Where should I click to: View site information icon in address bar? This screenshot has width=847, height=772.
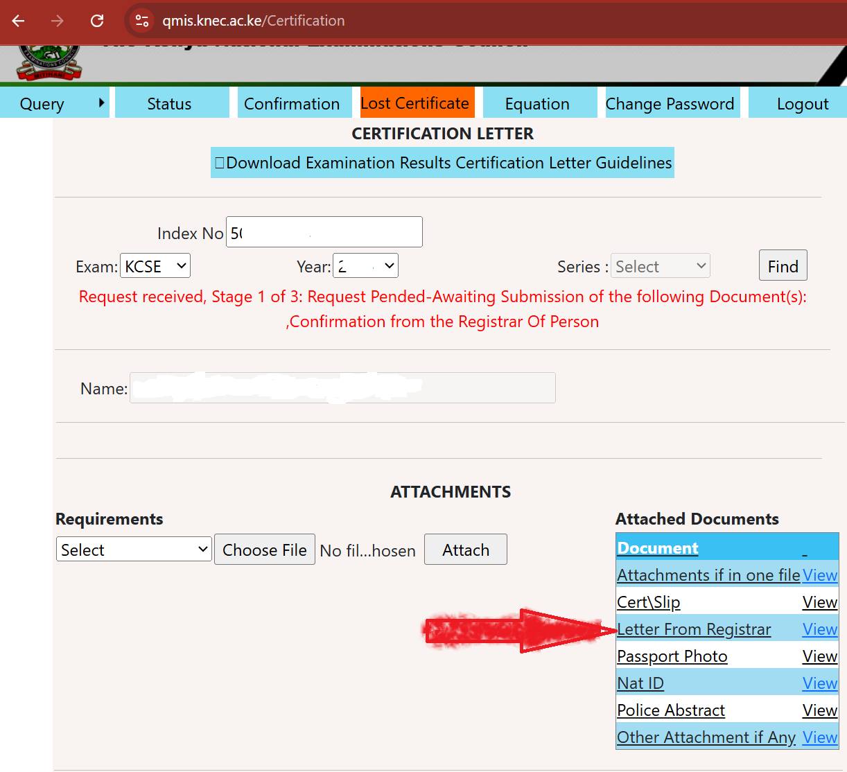point(142,21)
